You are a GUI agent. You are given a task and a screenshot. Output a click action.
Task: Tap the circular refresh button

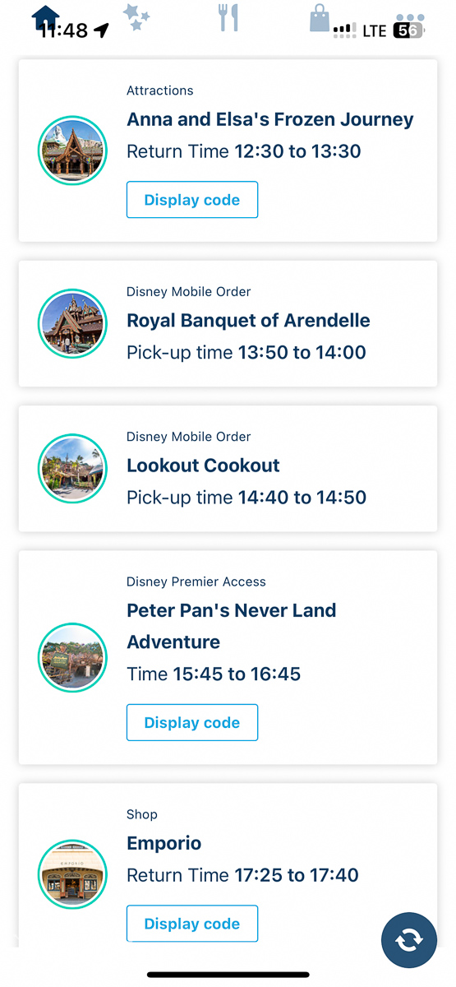[x=409, y=939]
